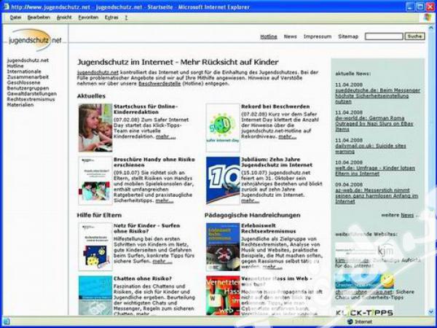The width and height of the screenshot is (437, 328).
Task: Click 'mehr' under Rekord bei Beschwerden
Action: pyautogui.click(x=288, y=137)
